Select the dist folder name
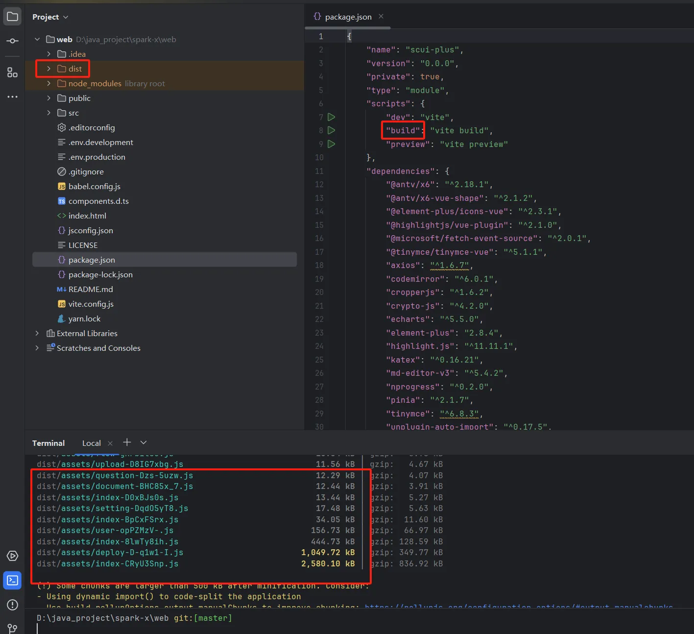This screenshot has width=694, height=634. pyautogui.click(x=75, y=69)
